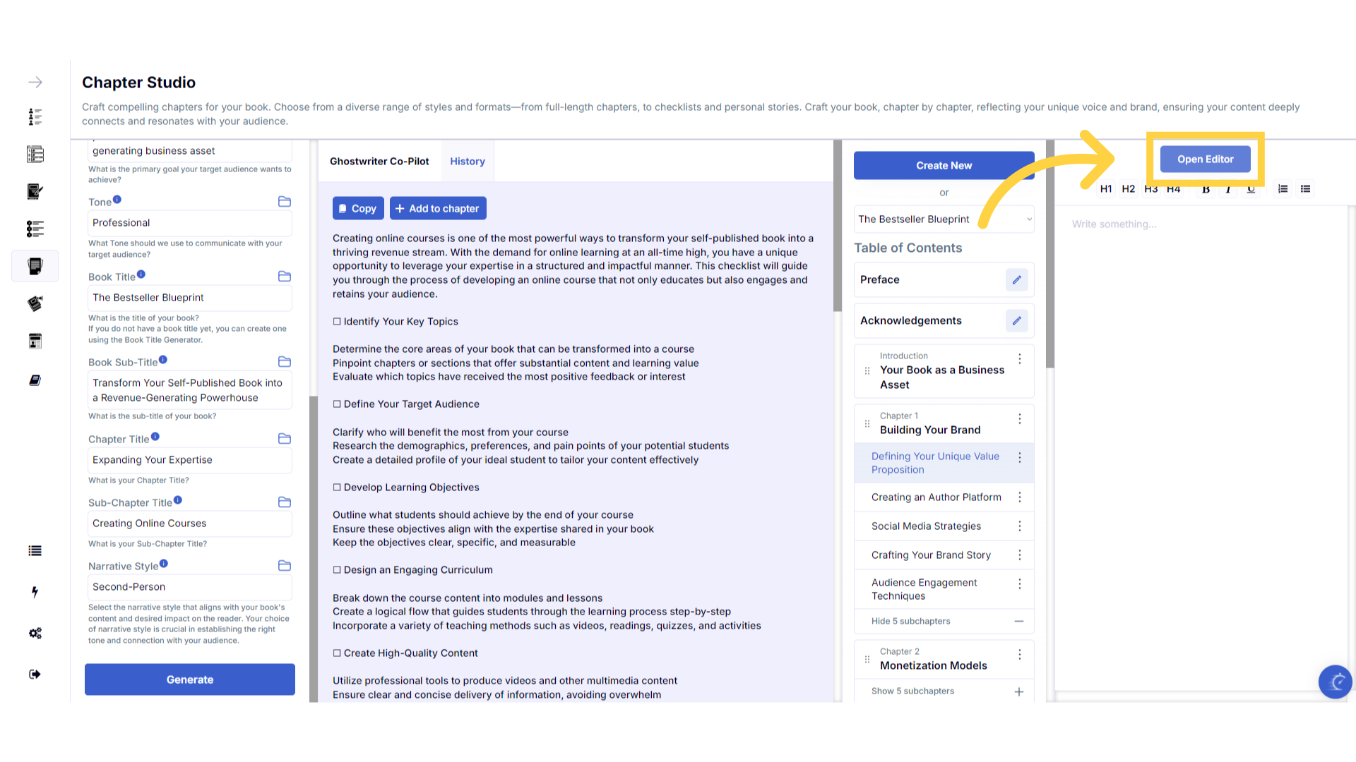Click the edit icon beside Acknowledgements
The image size is (1356, 762).
click(1016, 321)
